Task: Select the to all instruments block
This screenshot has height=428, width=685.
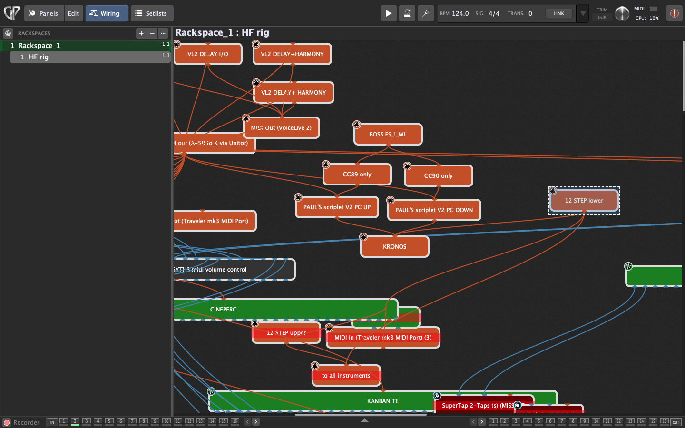Action: 346,376
